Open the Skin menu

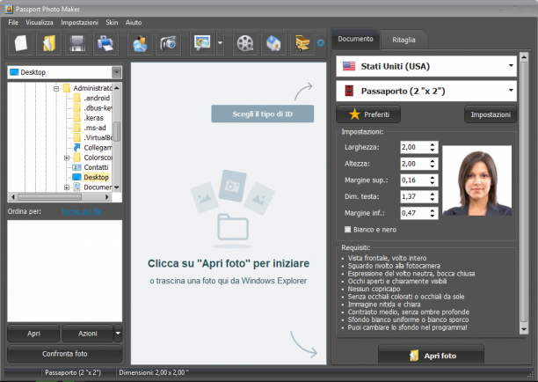[x=112, y=22]
